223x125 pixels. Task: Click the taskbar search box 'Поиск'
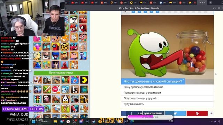coord(45,122)
